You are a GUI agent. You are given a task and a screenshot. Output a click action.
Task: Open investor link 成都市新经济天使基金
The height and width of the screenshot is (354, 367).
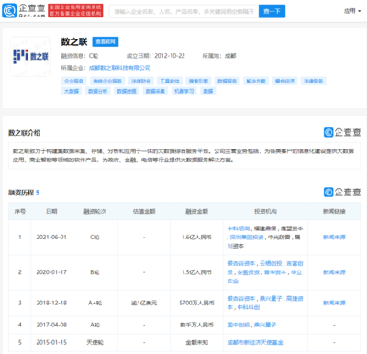pos(255,343)
